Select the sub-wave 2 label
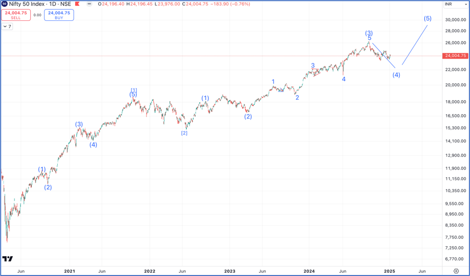470x276 pixels. coord(297,98)
